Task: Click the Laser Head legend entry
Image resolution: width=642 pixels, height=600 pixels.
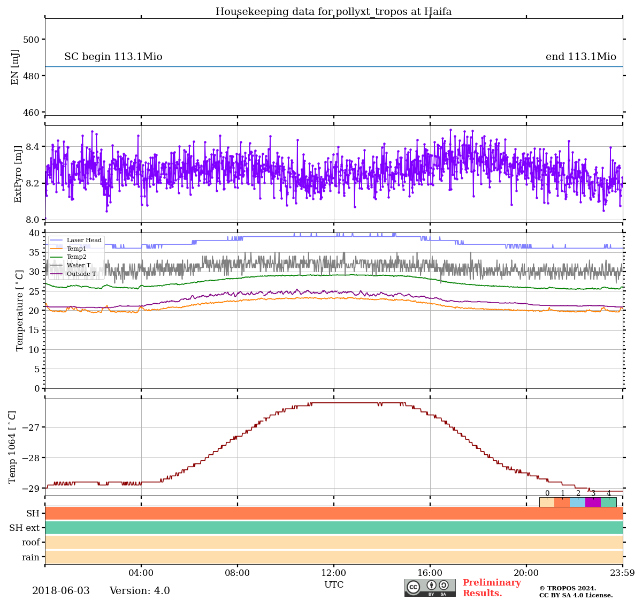Action: point(75,240)
